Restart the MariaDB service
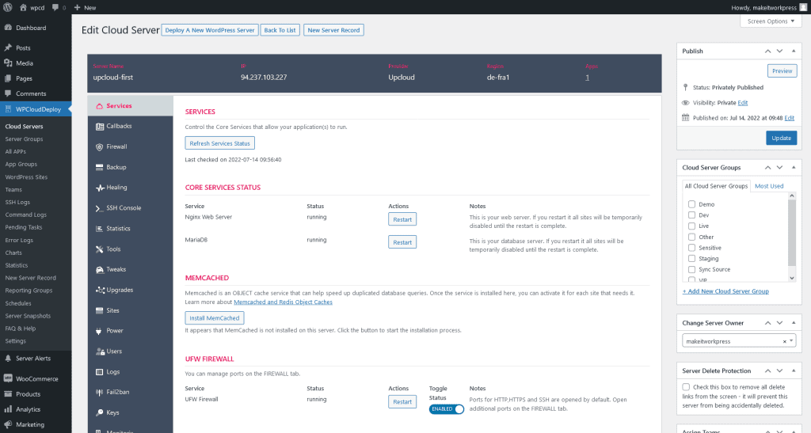Viewport: 811px width, 433px height. [402, 242]
